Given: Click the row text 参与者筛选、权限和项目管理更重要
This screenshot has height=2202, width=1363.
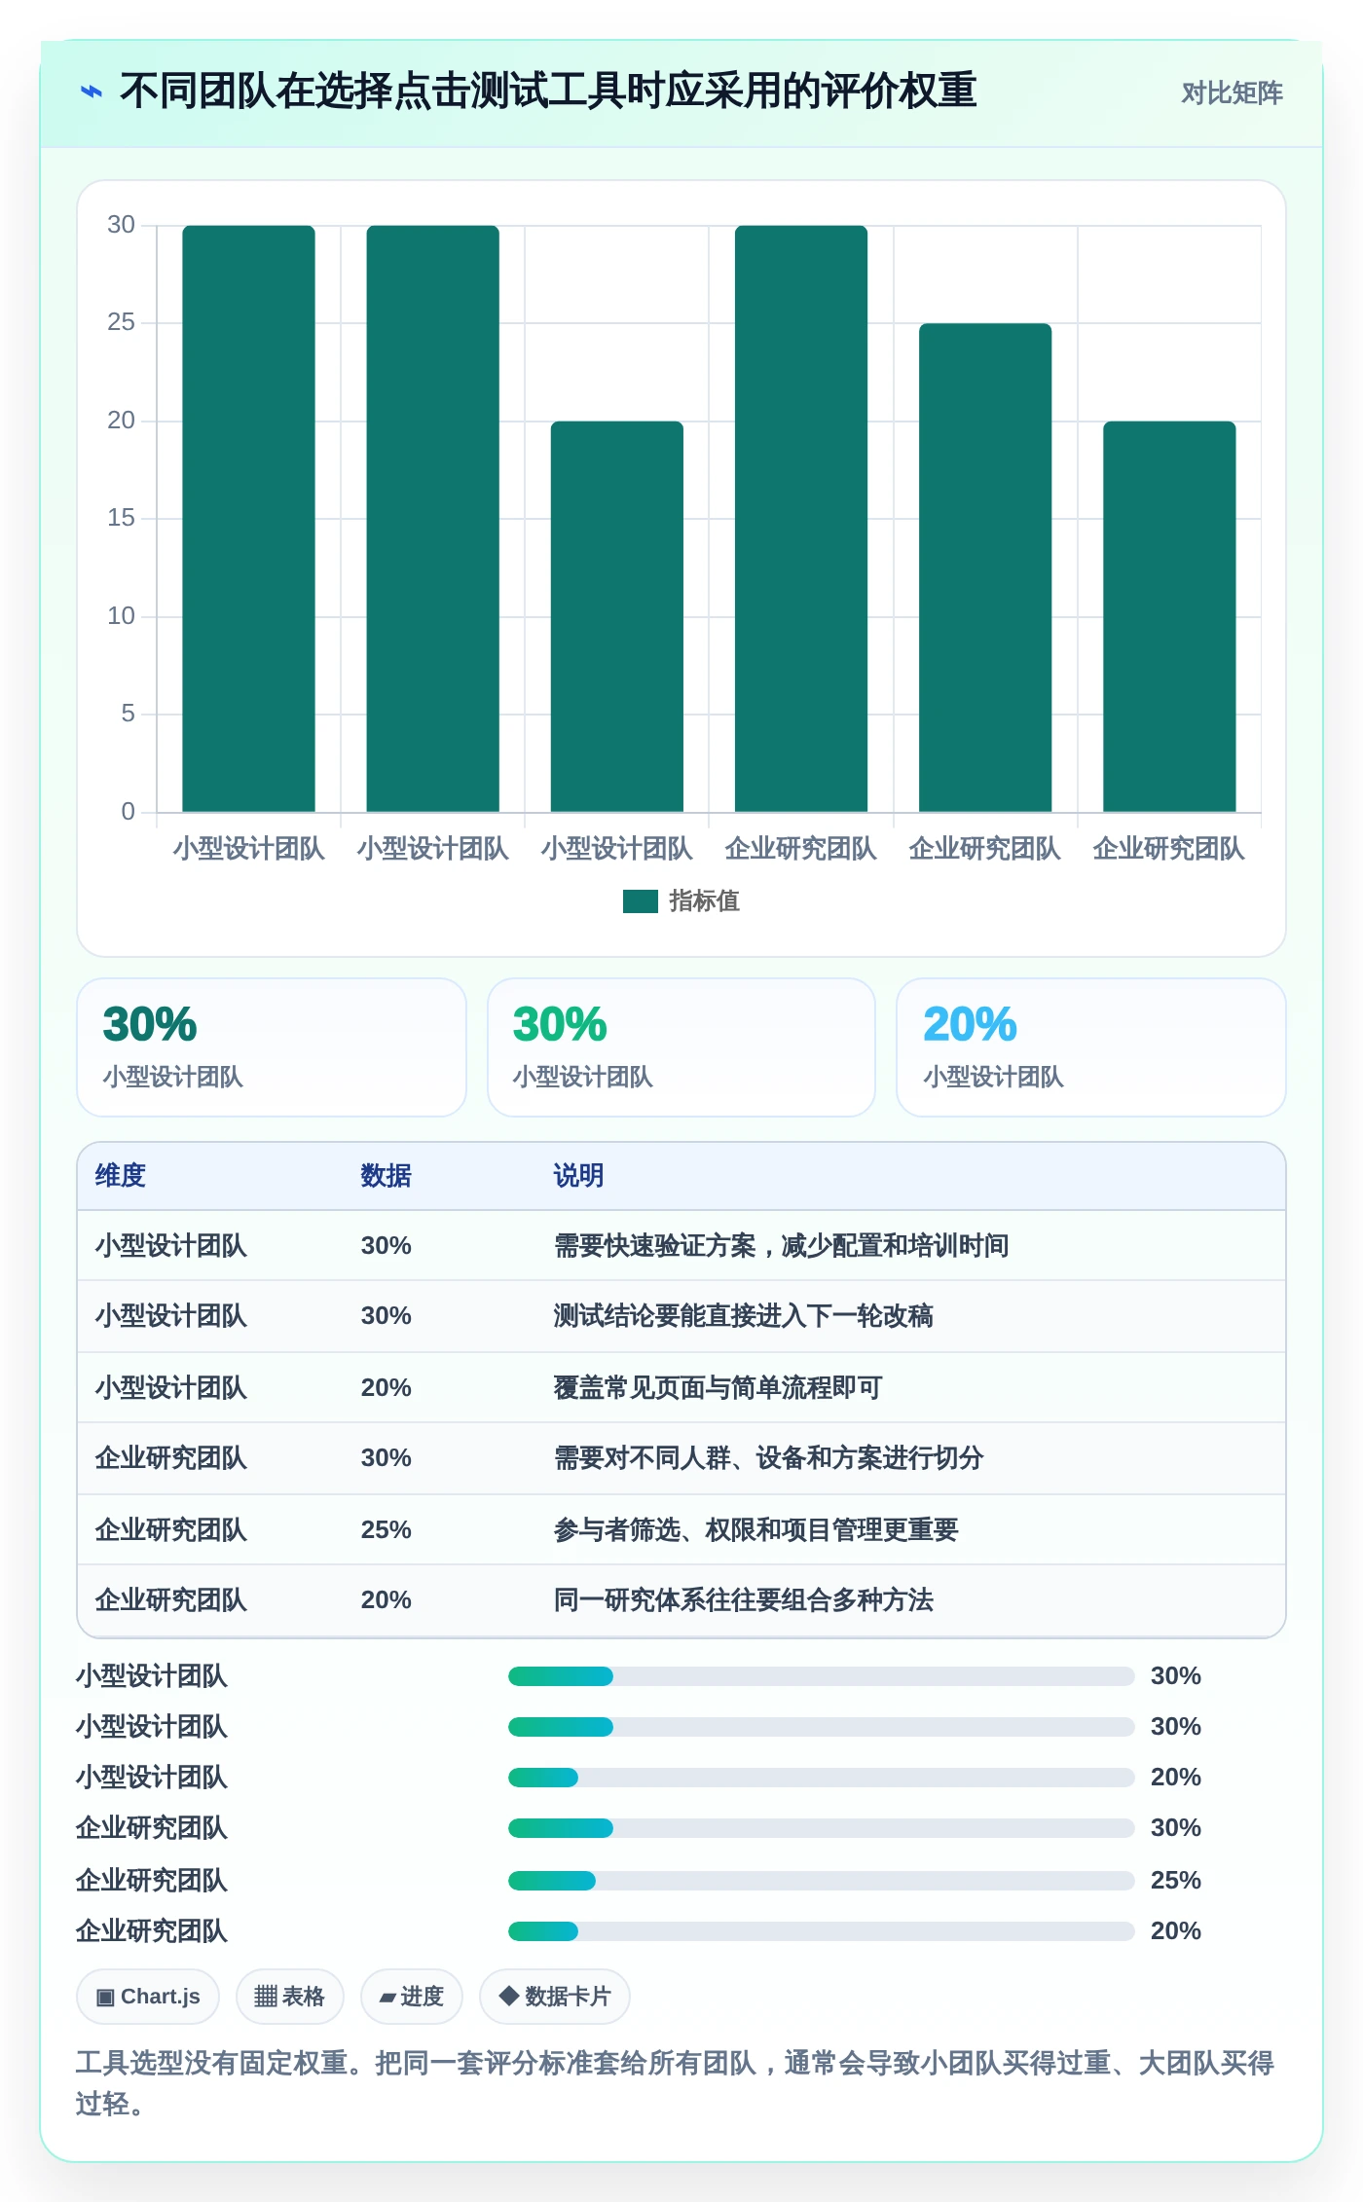Looking at the screenshot, I should click(x=755, y=1529).
